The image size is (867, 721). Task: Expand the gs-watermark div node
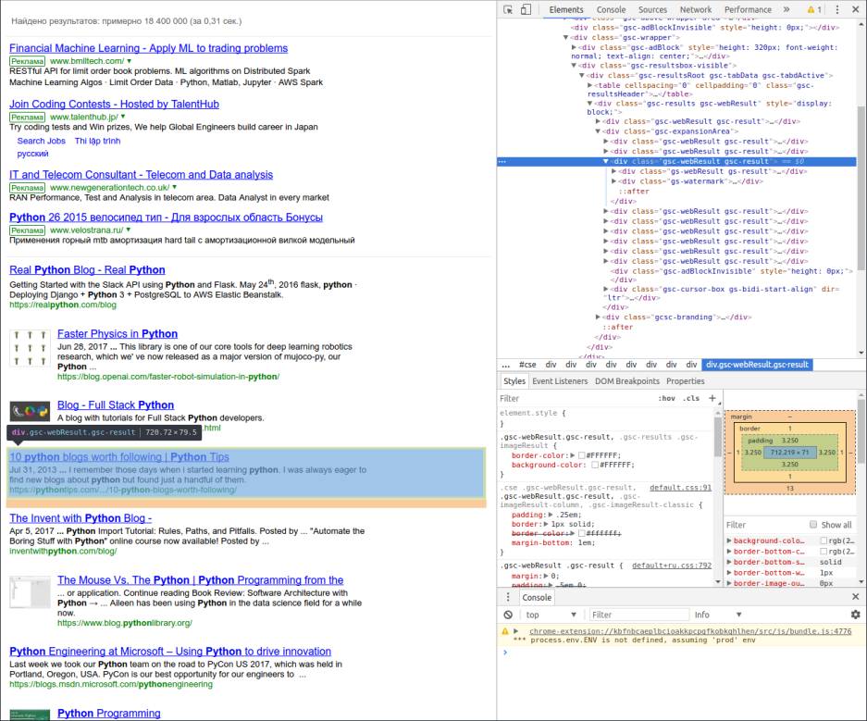click(613, 181)
